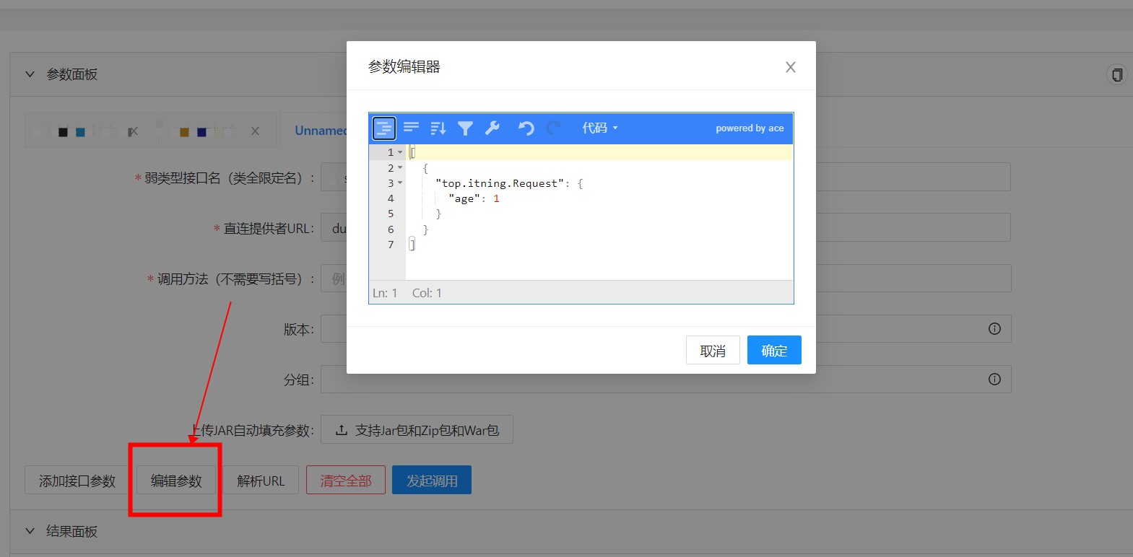Click the 分组 input field
The image size is (1133, 557).
666,380
